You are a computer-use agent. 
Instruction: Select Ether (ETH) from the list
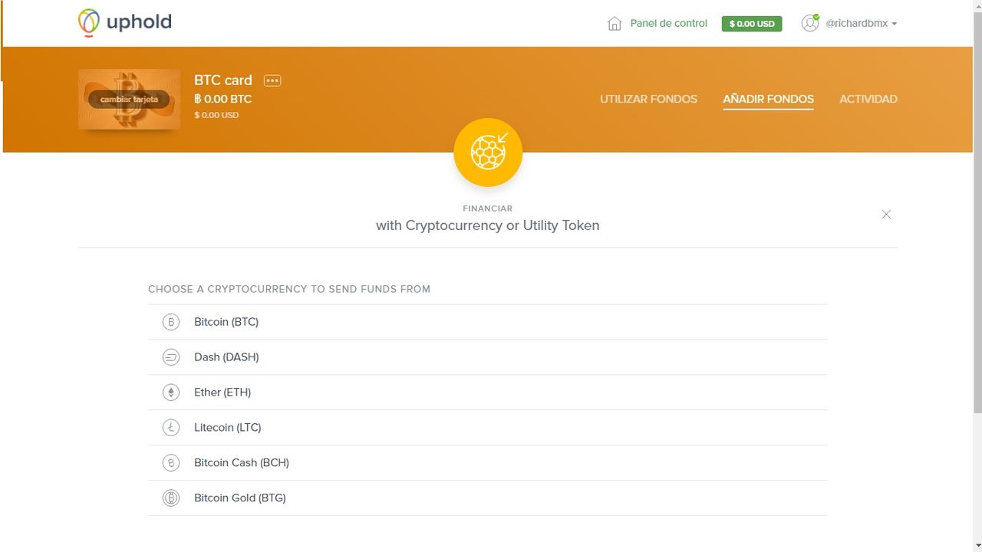(487, 393)
